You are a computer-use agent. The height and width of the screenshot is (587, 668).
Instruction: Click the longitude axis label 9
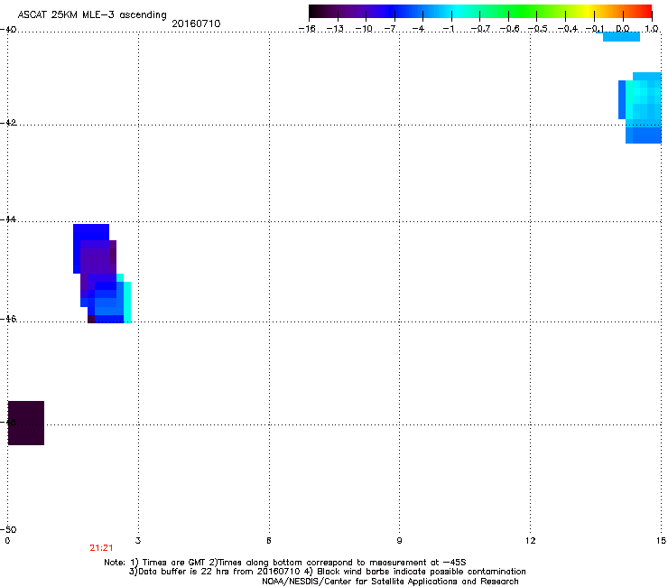[399, 541]
